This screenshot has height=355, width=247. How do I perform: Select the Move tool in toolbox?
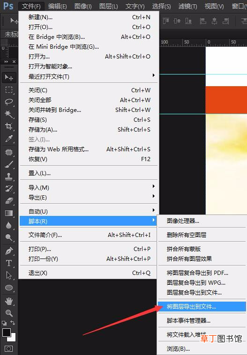9,77
